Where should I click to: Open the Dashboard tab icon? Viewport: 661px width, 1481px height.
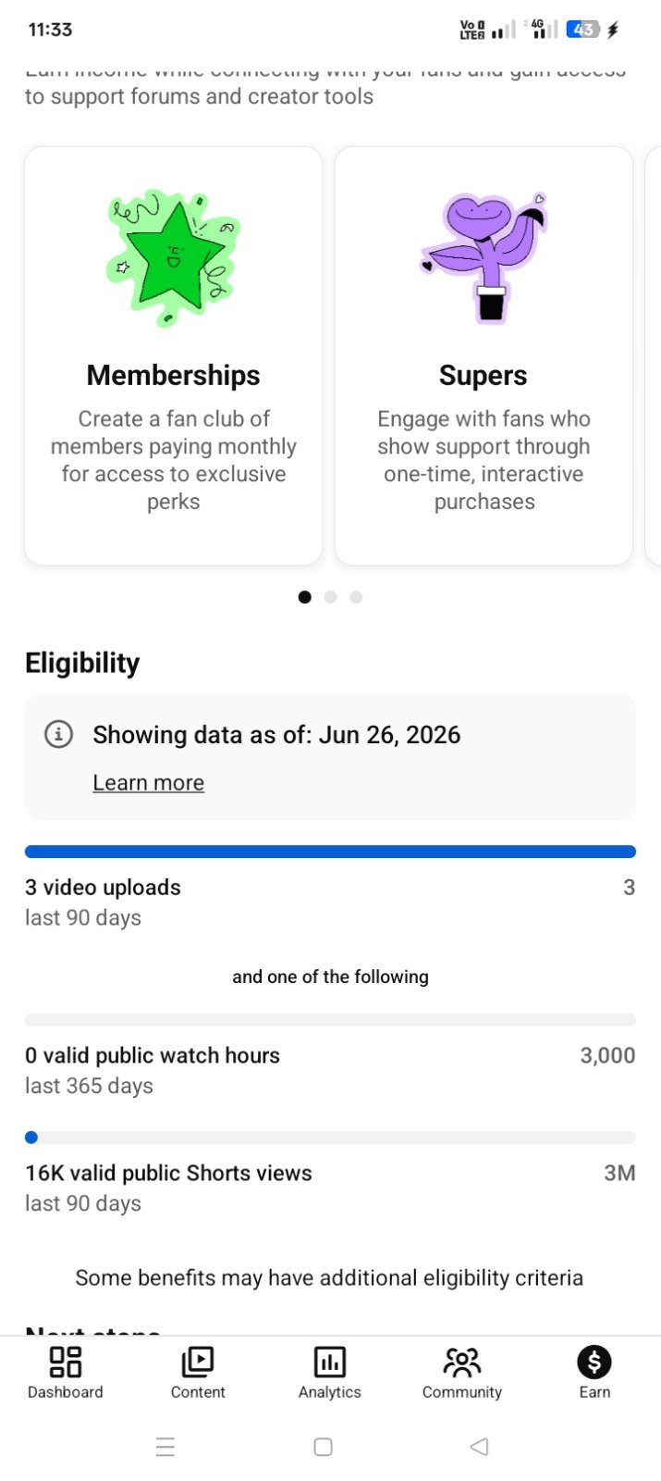65,1362
